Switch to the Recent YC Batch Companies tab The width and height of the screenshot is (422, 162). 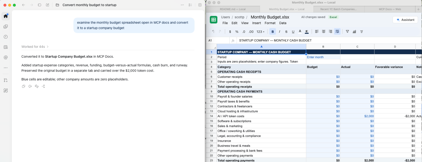[x=339, y=9]
